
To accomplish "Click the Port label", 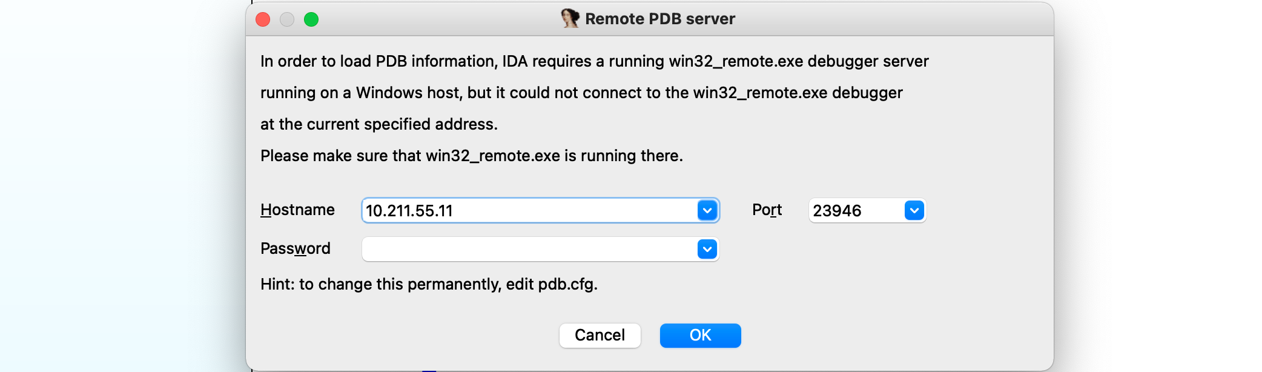I will tap(767, 210).
